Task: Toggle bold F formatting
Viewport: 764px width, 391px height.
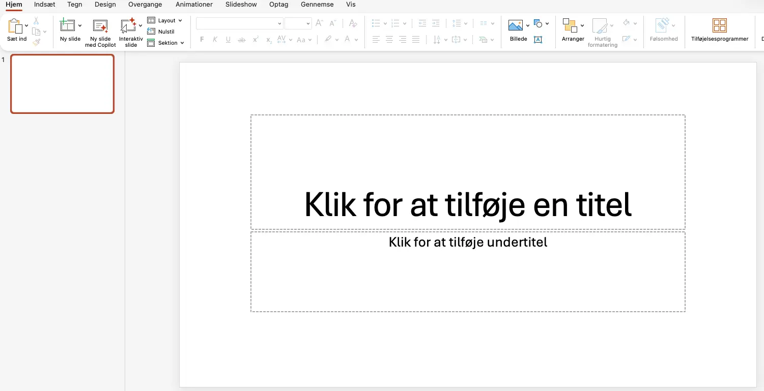Action: click(202, 40)
